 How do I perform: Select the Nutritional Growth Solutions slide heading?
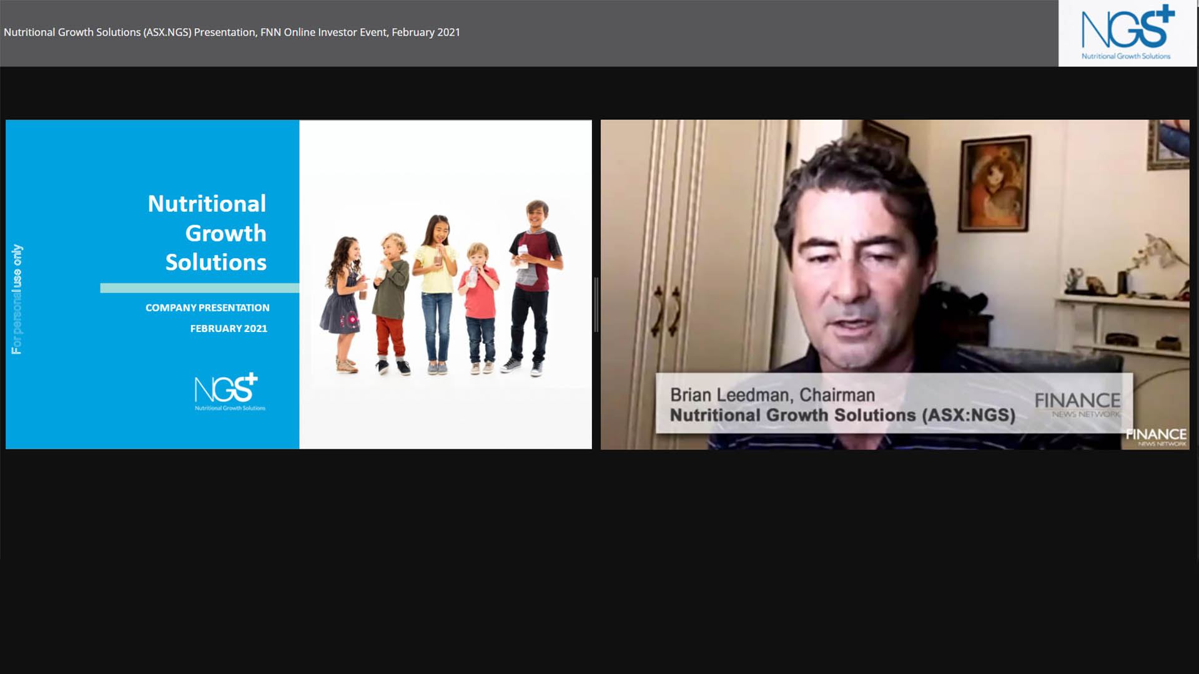pyautogui.click(x=207, y=233)
